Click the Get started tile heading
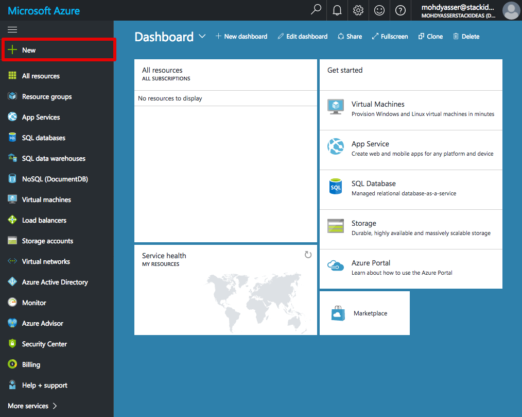This screenshot has width=522, height=417. click(345, 70)
